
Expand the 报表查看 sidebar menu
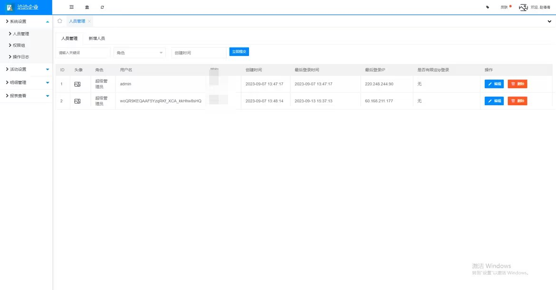pos(26,96)
